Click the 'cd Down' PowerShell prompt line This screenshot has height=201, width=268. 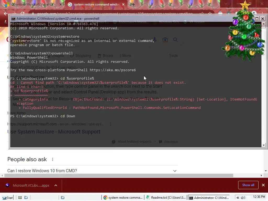click(x=43, y=116)
